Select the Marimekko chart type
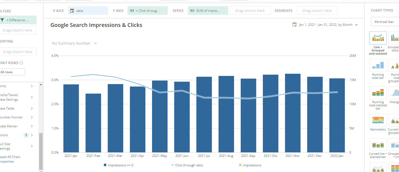This screenshot has height=172, width=399. [378, 120]
